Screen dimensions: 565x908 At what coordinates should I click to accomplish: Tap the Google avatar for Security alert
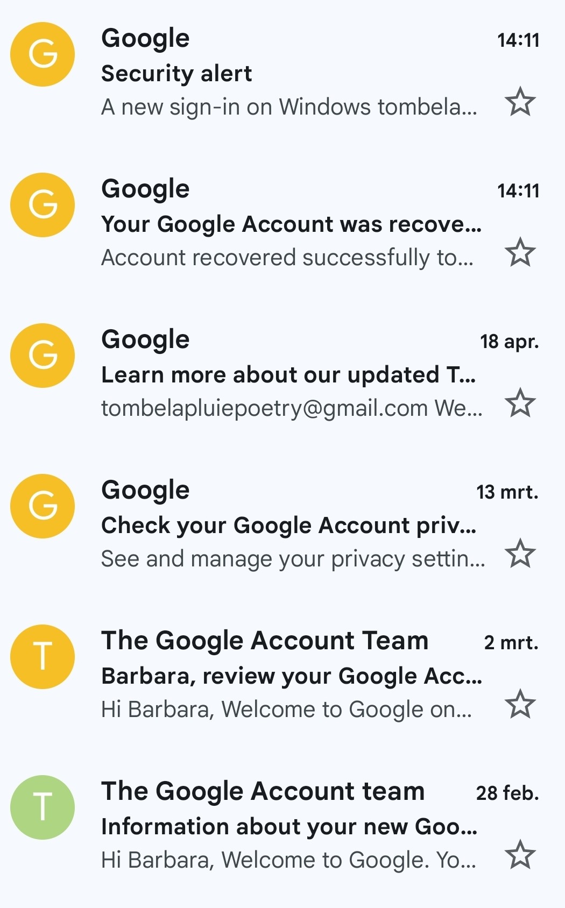pos(43,54)
